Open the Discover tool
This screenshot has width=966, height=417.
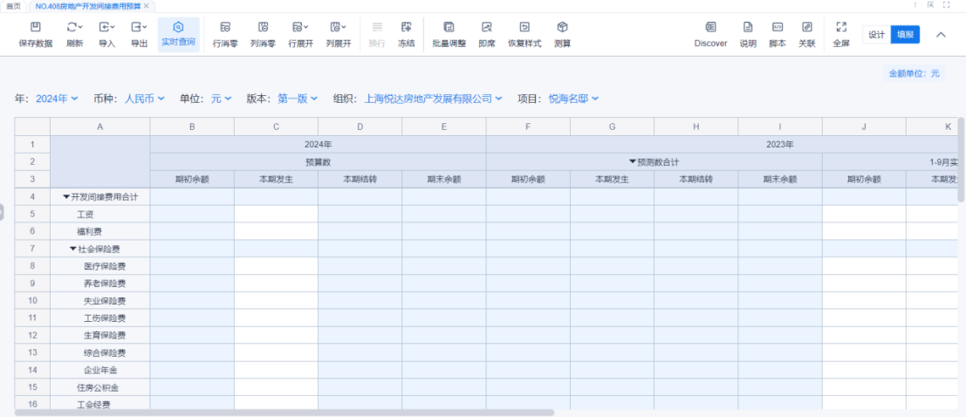click(x=710, y=28)
